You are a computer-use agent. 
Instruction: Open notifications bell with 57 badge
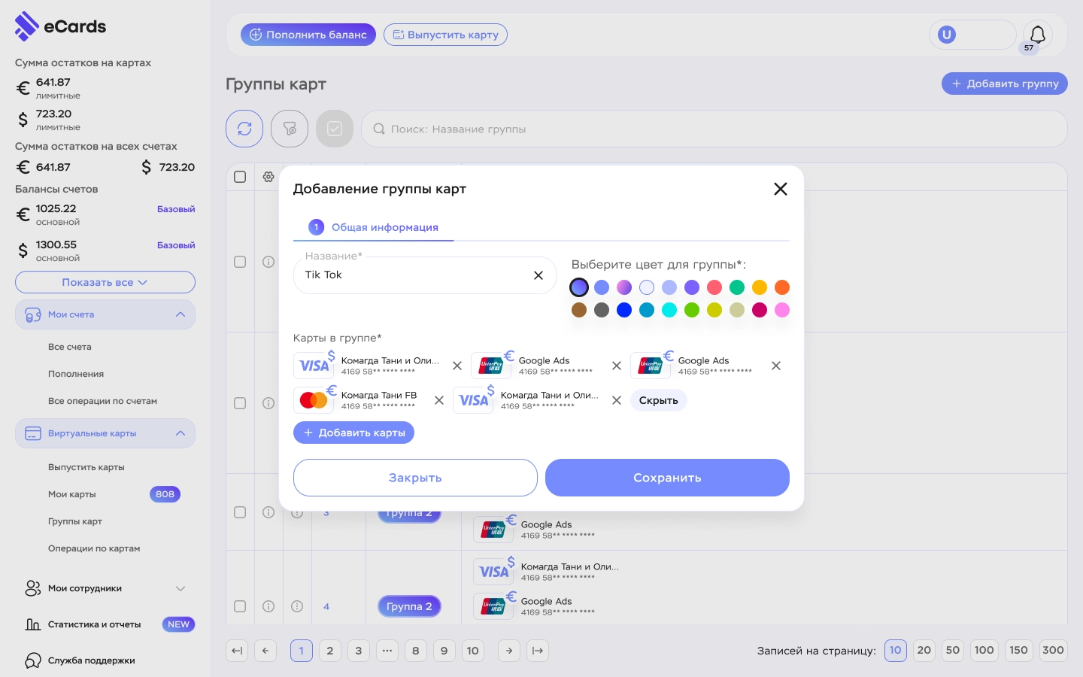tap(1037, 35)
